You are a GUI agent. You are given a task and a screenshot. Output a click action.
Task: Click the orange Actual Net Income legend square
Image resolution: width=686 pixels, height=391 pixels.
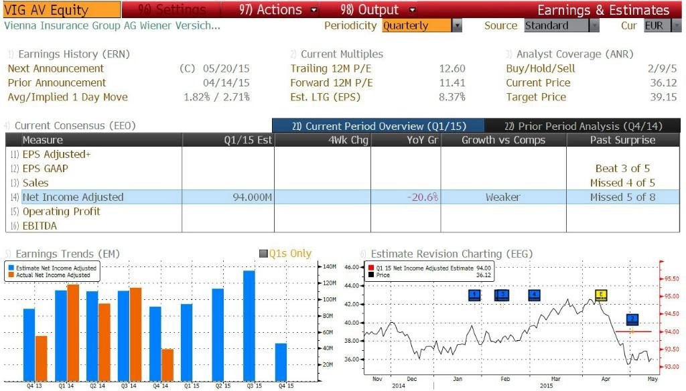click(x=11, y=275)
